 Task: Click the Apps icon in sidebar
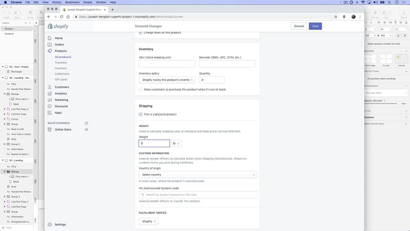pyautogui.click(x=50, y=113)
